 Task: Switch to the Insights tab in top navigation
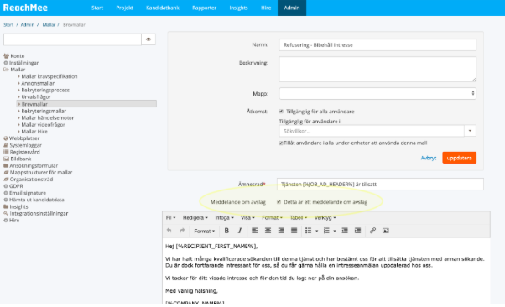[238, 8]
